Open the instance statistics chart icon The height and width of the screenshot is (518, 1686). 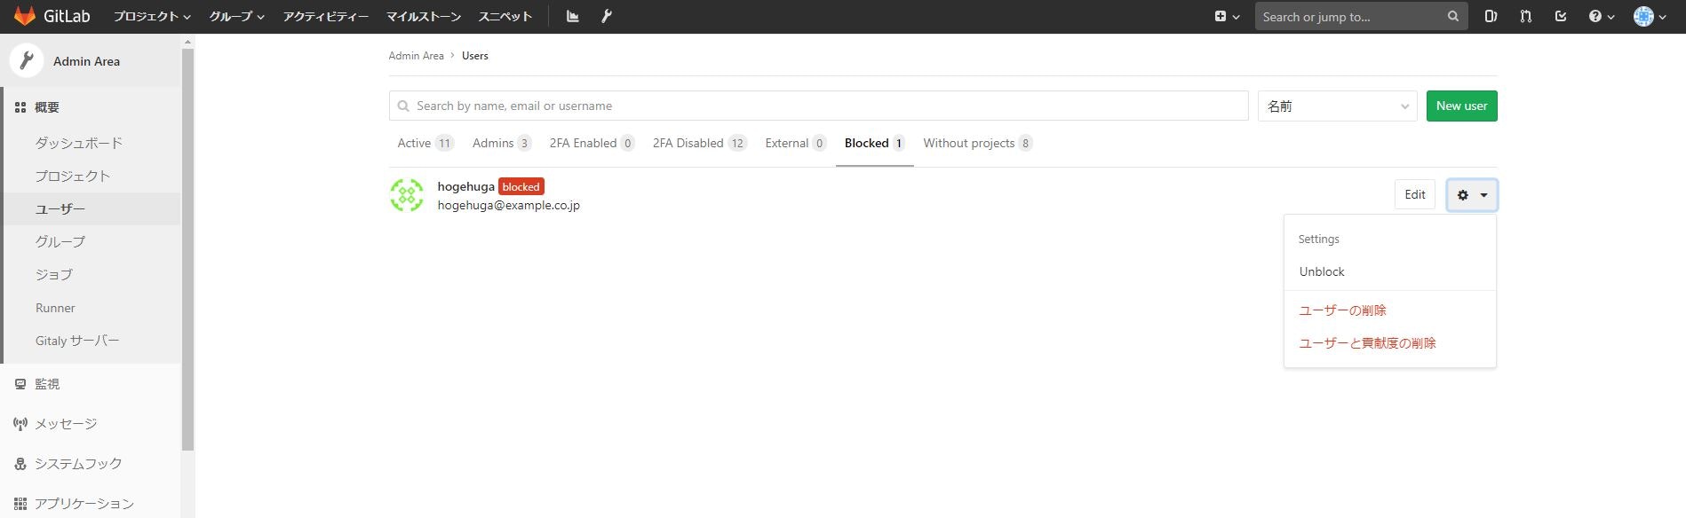pos(573,16)
